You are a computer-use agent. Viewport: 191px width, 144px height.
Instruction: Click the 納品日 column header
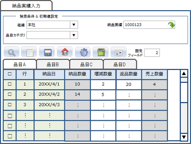tap(49, 74)
